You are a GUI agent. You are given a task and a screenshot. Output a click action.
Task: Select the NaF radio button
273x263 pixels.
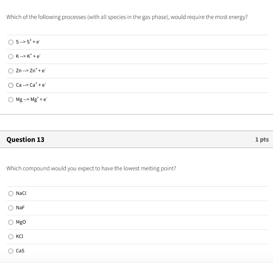11,208
